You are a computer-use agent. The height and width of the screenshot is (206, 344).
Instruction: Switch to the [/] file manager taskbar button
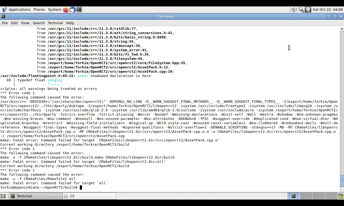pyautogui.click(x=90, y=196)
